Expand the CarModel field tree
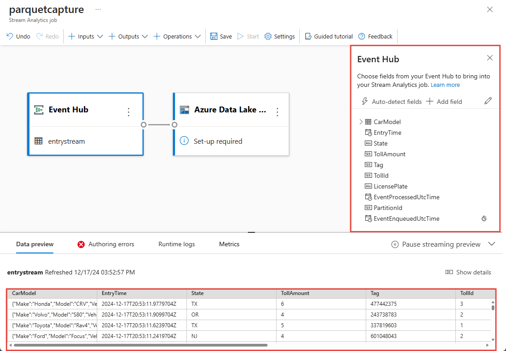The height and width of the screenshot is (351, 506). 361,122
